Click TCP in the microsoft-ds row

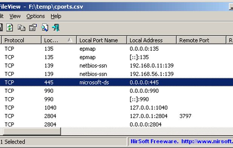(9, 82)
